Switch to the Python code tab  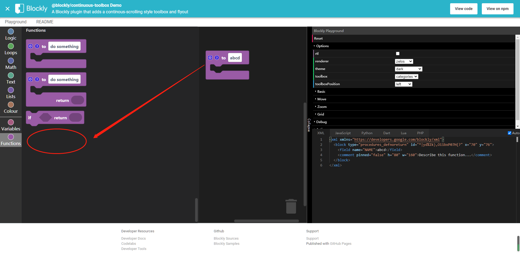[x=367, y=133]
